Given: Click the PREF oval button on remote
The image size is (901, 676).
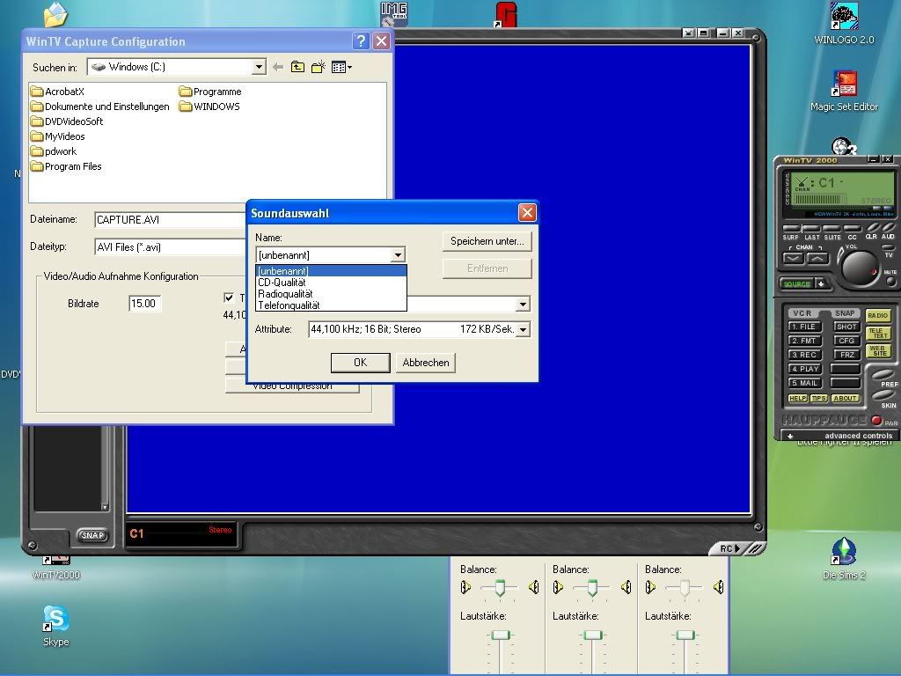Looking at the screenshot, I should pyautogui.click(x=883, y=375).
